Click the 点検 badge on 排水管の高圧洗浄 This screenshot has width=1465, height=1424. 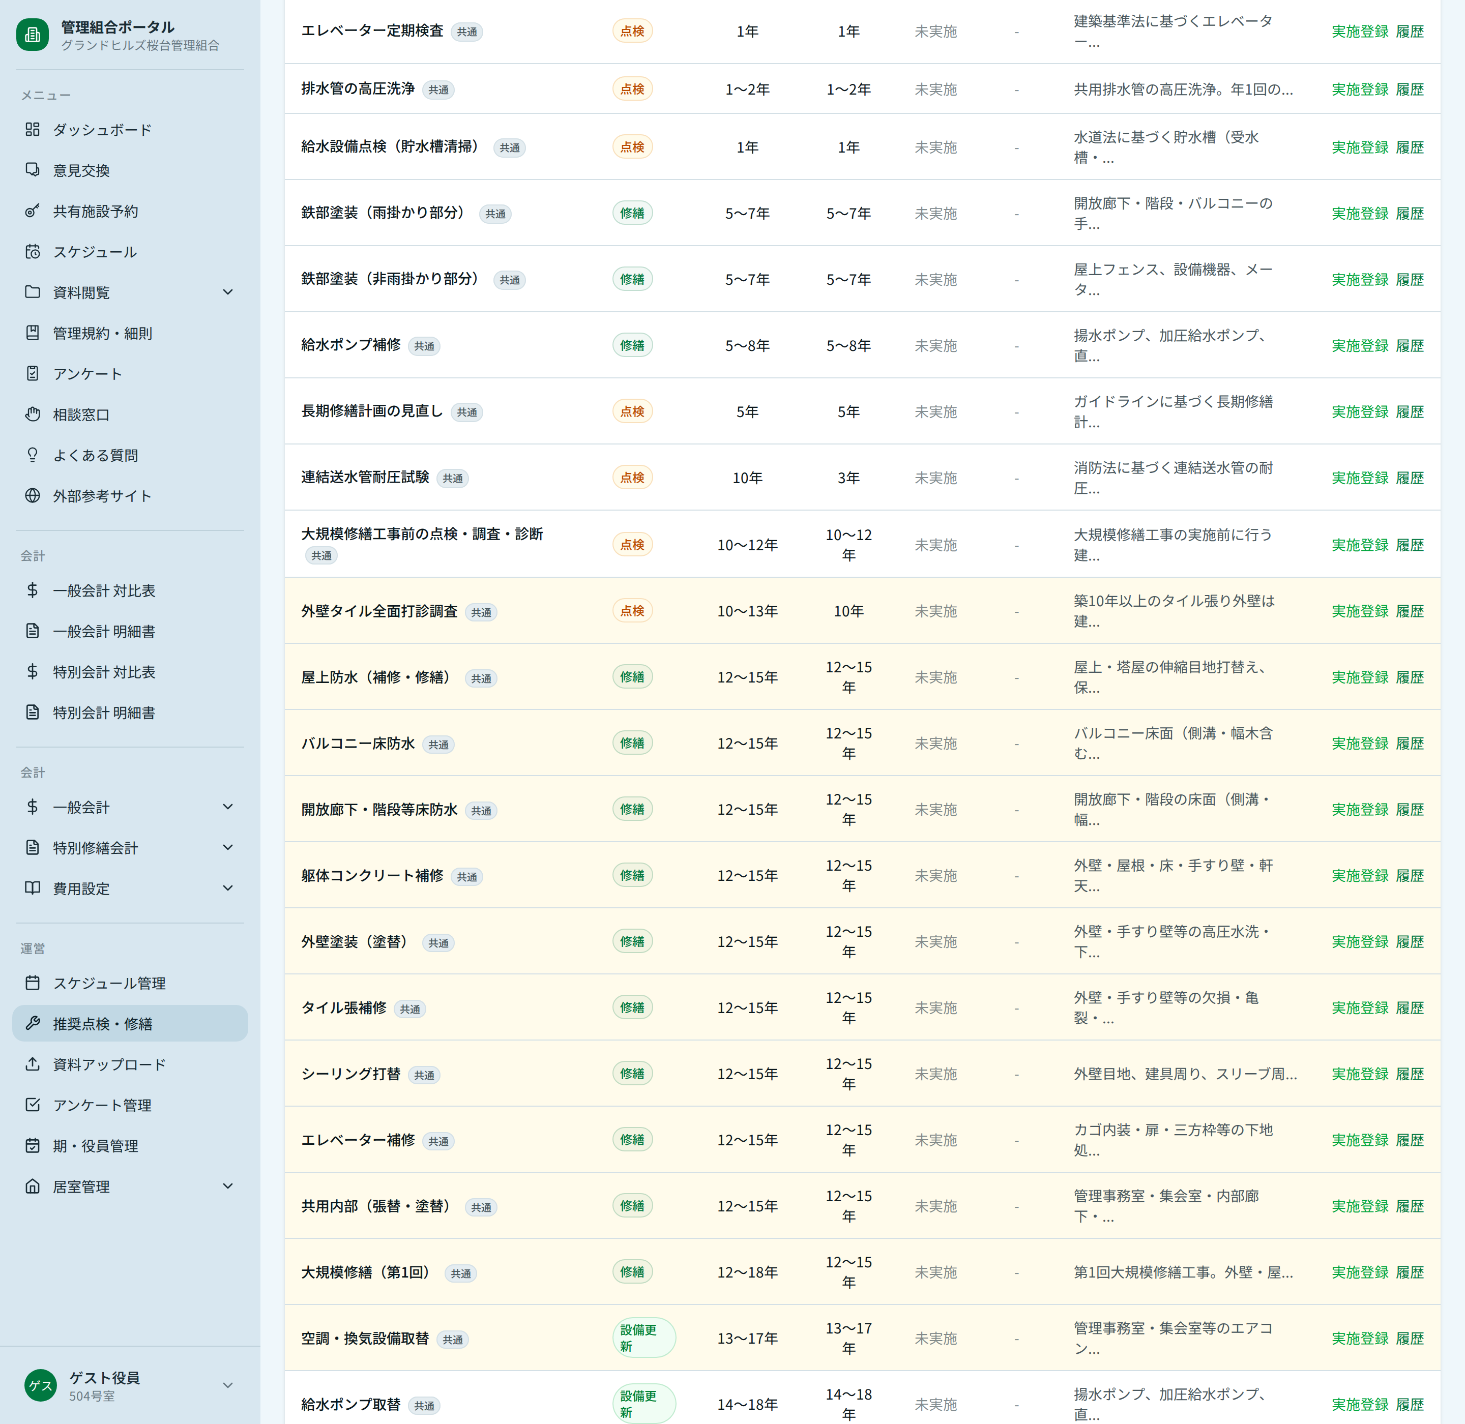(633, 88)
